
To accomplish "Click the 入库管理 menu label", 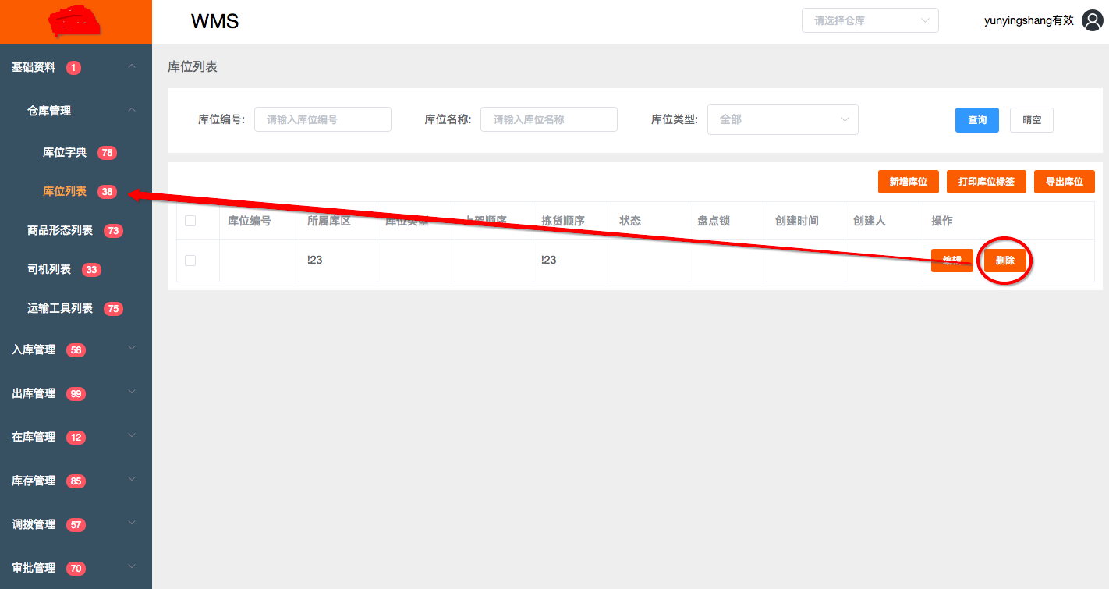I will 34,350.
